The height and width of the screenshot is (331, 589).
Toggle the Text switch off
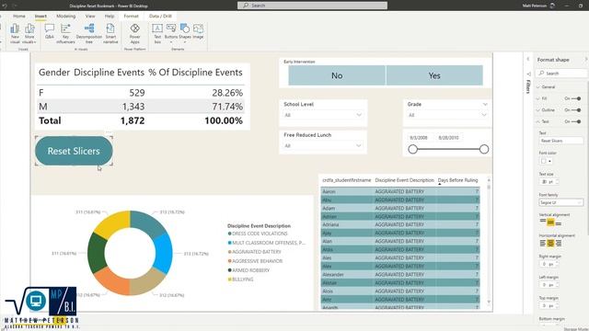pyautogui.click(x=576, y=121)
